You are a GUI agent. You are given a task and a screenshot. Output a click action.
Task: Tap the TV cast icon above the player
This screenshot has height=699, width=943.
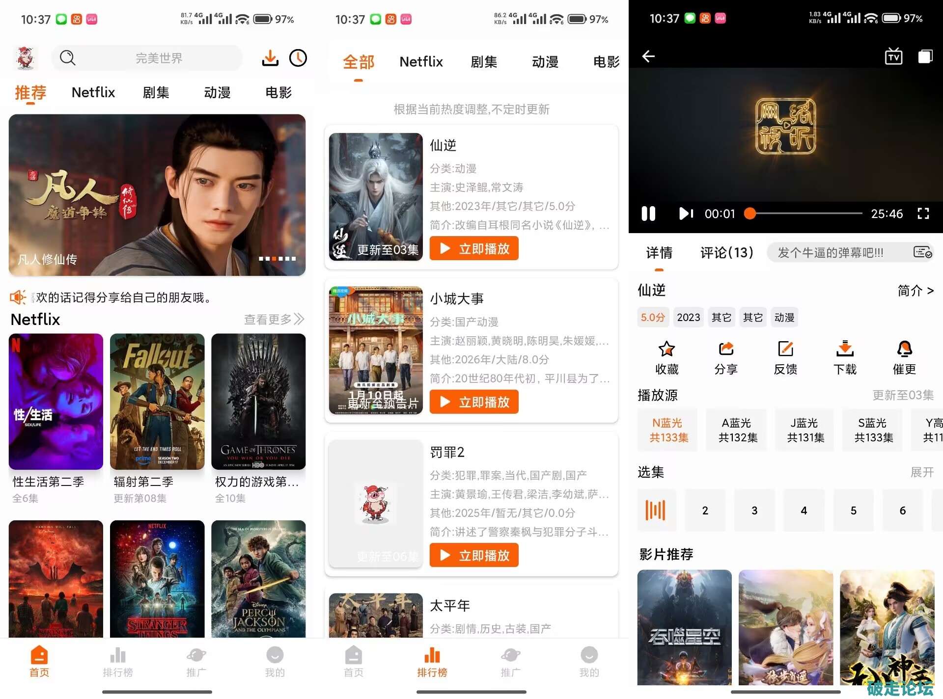pyautogui.click(x=893, y=56)
